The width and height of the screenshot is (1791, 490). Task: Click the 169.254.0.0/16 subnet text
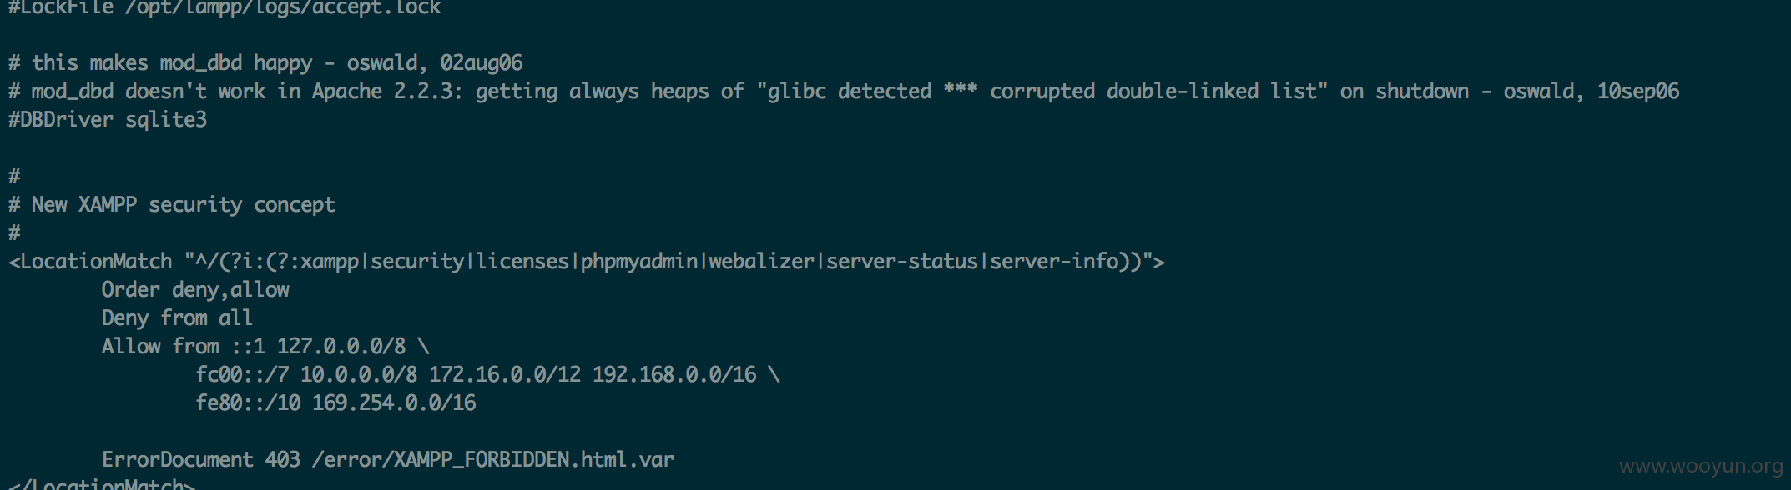394,403
